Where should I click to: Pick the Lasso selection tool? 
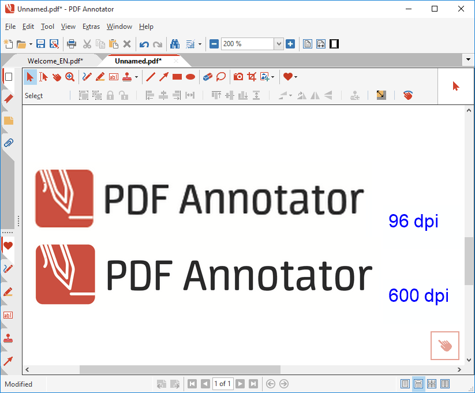click(x=220, y=77)
